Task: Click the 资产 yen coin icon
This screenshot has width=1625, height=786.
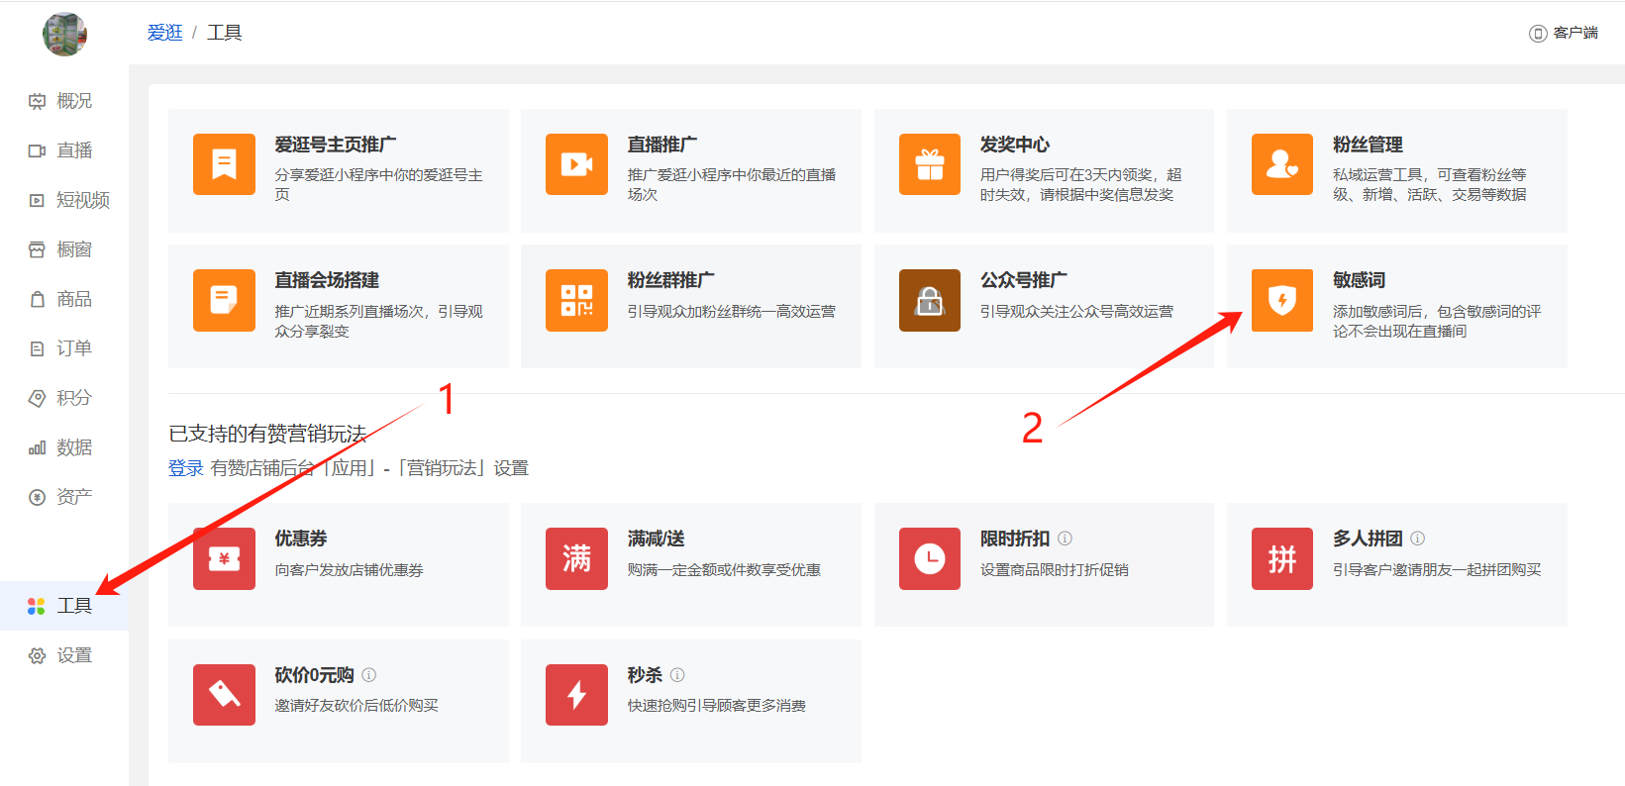Action: click(37, 497)
